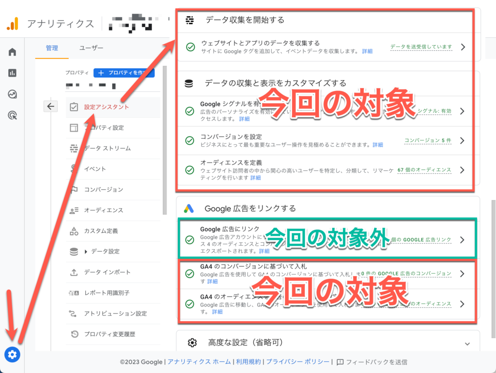Click the データ ストリーム stream icon
This screenshot has width=496, height=373.
(74, 149)
